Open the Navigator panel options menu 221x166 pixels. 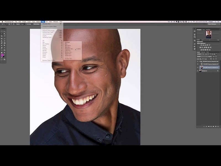(219, 30)
